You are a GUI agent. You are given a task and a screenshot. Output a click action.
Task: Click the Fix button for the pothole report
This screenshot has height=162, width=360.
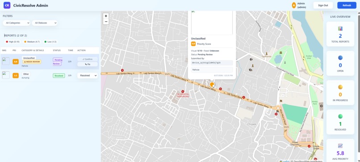coord(88,64)
